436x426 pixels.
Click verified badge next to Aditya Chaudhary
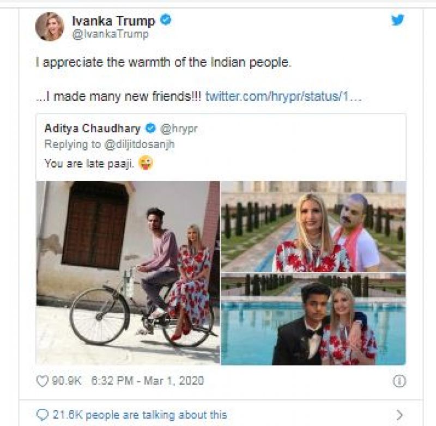150,129
